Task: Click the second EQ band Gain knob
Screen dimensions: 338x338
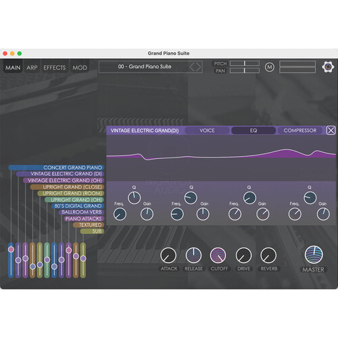Action: point(203,214)
